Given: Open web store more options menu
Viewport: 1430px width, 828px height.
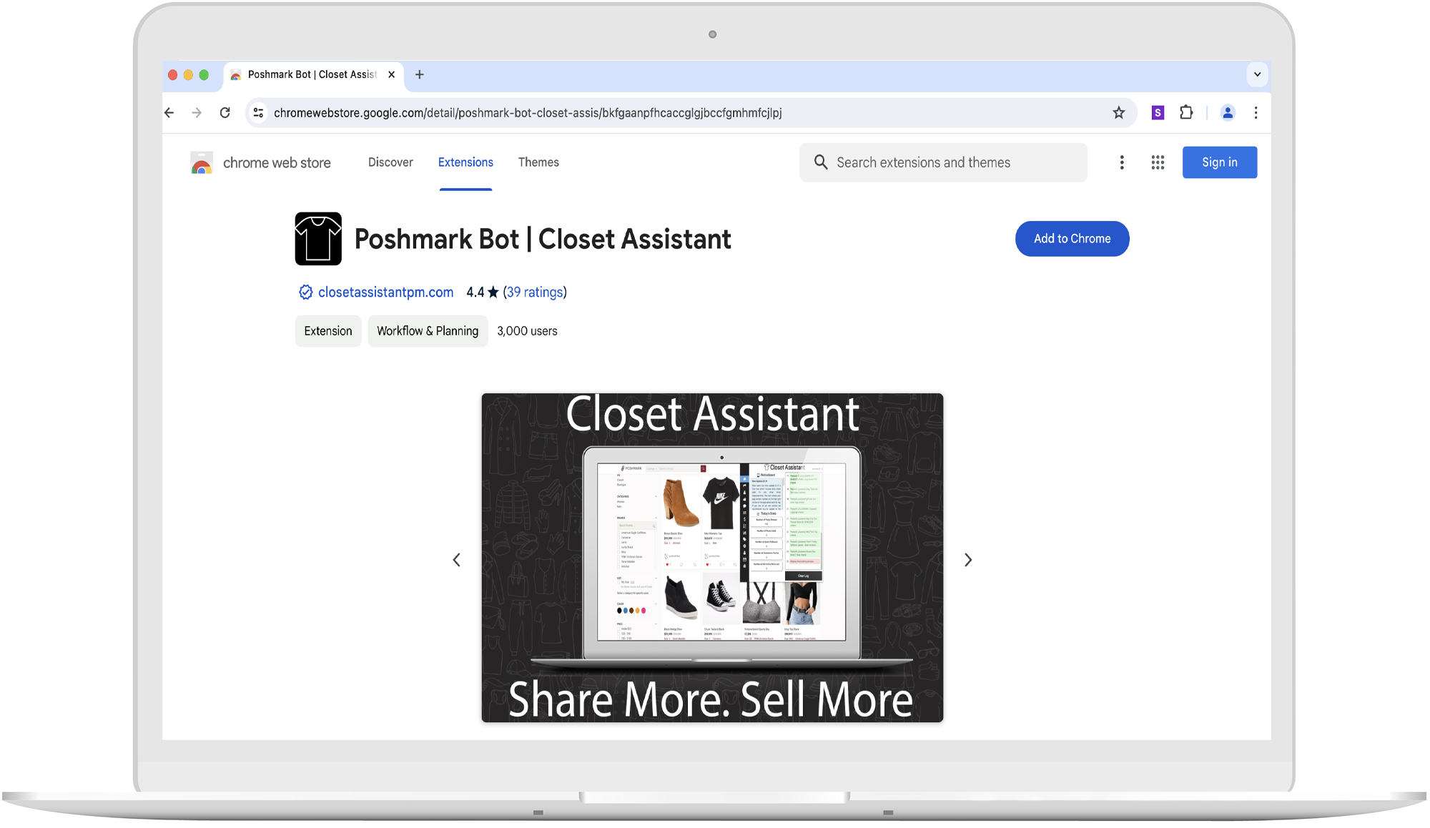Looking at the screenshot, I should (1122, 163).
